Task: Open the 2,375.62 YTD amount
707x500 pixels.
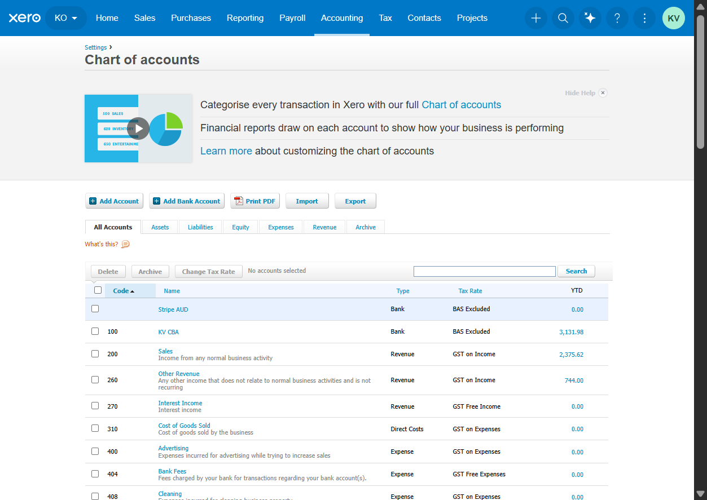Action: [571, 355]
